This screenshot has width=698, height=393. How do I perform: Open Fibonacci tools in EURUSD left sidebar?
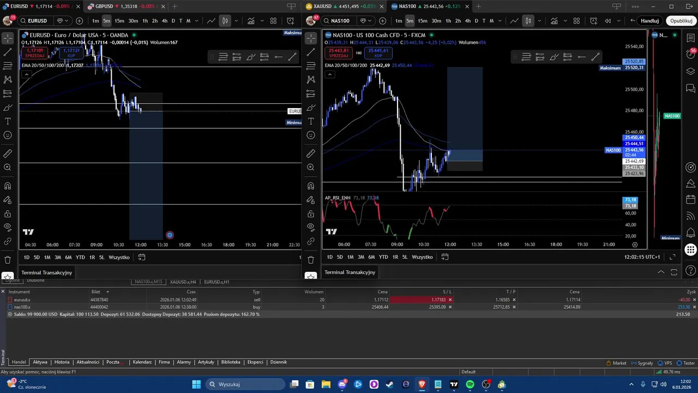[8, 66]
